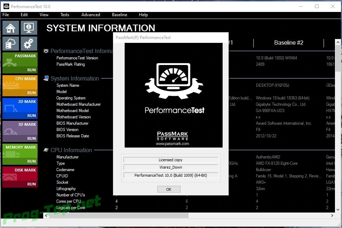Click the horizontal scrollbar left arrow
The image size is (342, 228).
[46, 215]
